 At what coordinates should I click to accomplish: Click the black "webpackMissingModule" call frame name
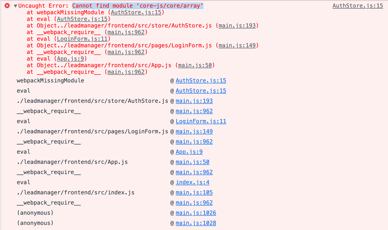tap(50, 80)
